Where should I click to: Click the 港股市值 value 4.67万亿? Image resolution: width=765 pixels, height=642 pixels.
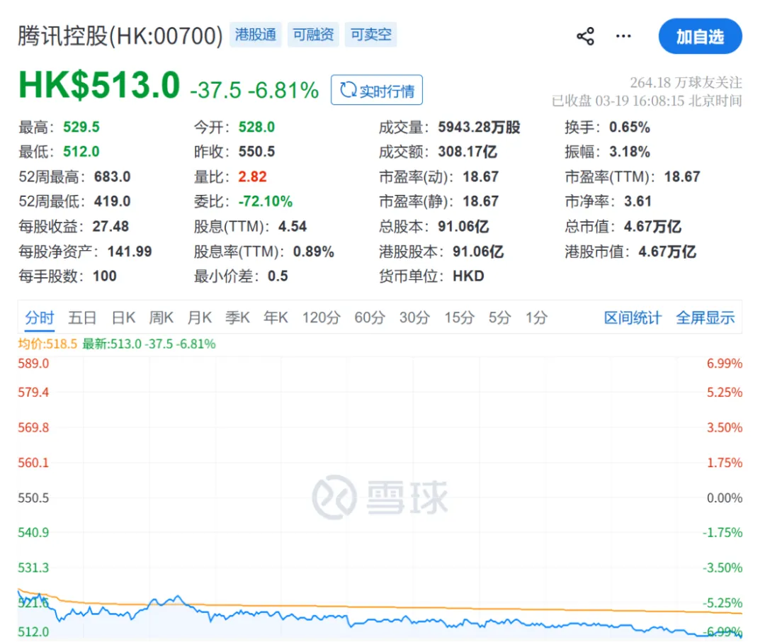click(667, 252)
